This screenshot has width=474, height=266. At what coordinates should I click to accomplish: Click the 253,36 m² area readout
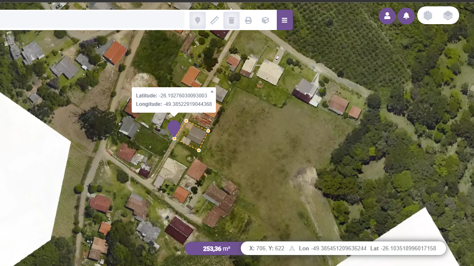[216, 249]
